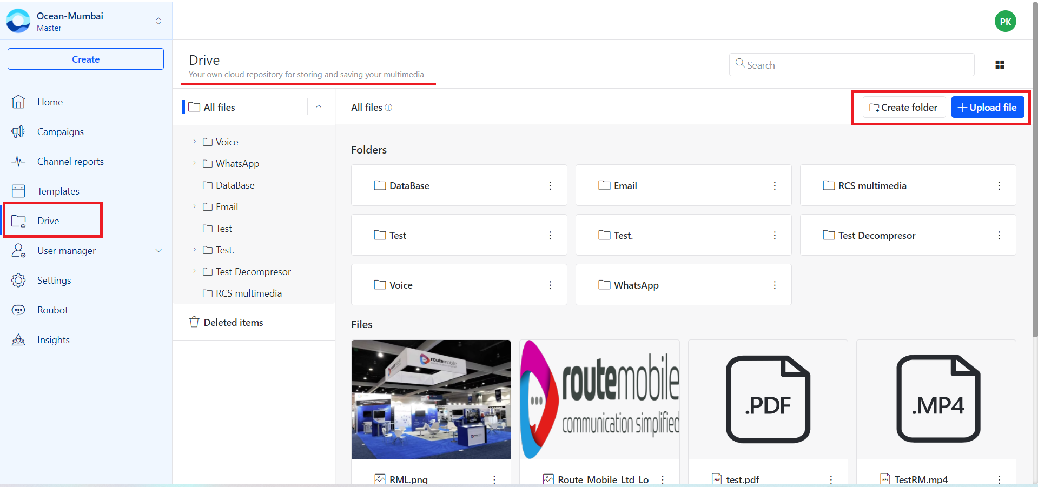Click the Settings gear icon
The width and height of the screenshot is (1038, 487).
pos(18,281)
